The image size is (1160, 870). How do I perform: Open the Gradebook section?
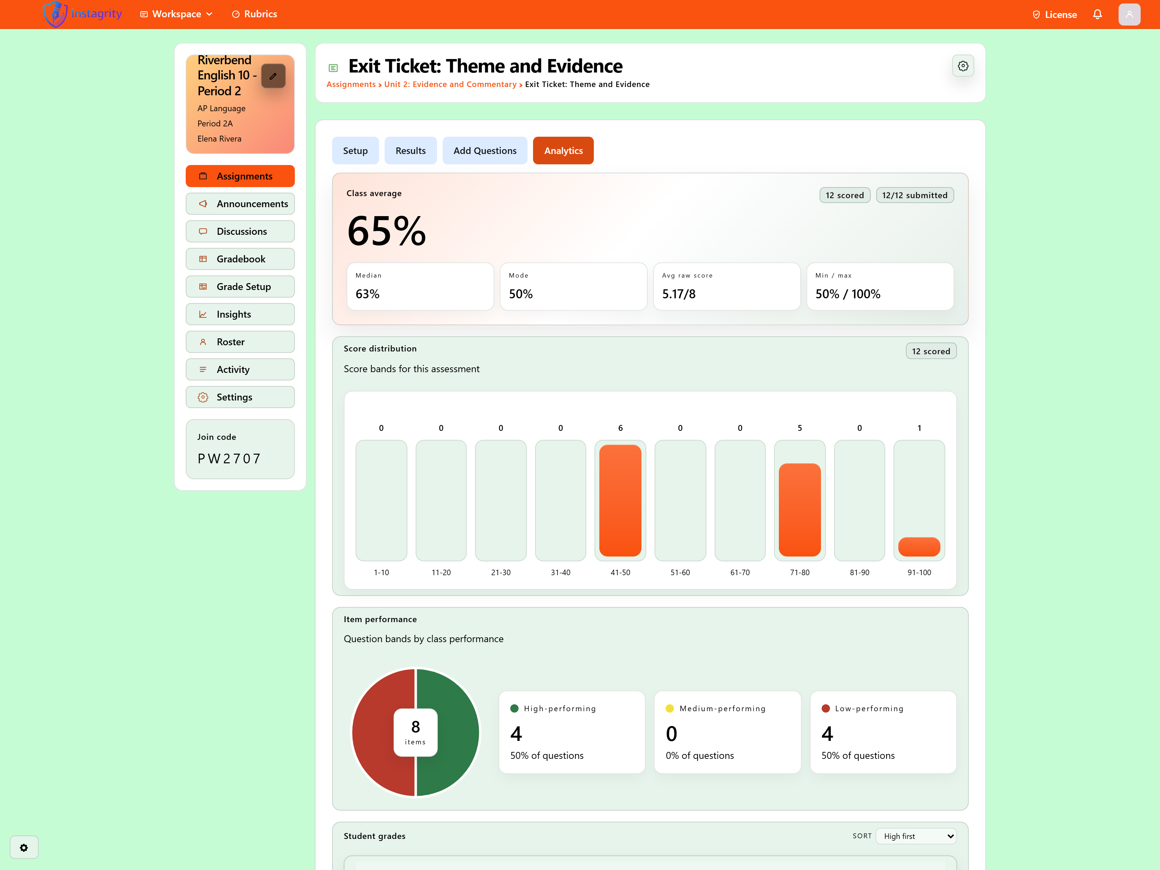(x=240, y=259)
